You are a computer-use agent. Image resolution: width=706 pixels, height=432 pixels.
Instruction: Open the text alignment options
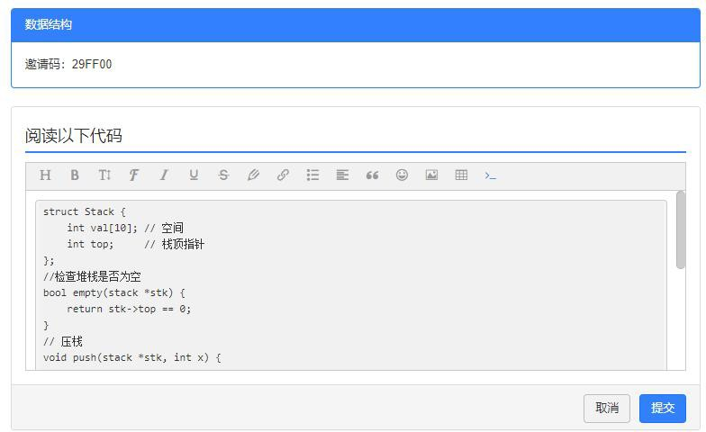[x=342, y=175]
